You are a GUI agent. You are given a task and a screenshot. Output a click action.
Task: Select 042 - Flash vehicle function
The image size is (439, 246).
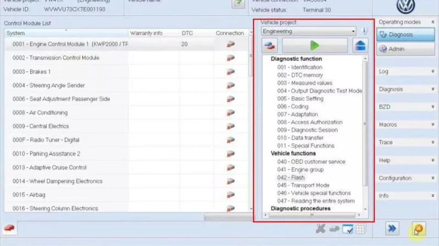[291, 177]
